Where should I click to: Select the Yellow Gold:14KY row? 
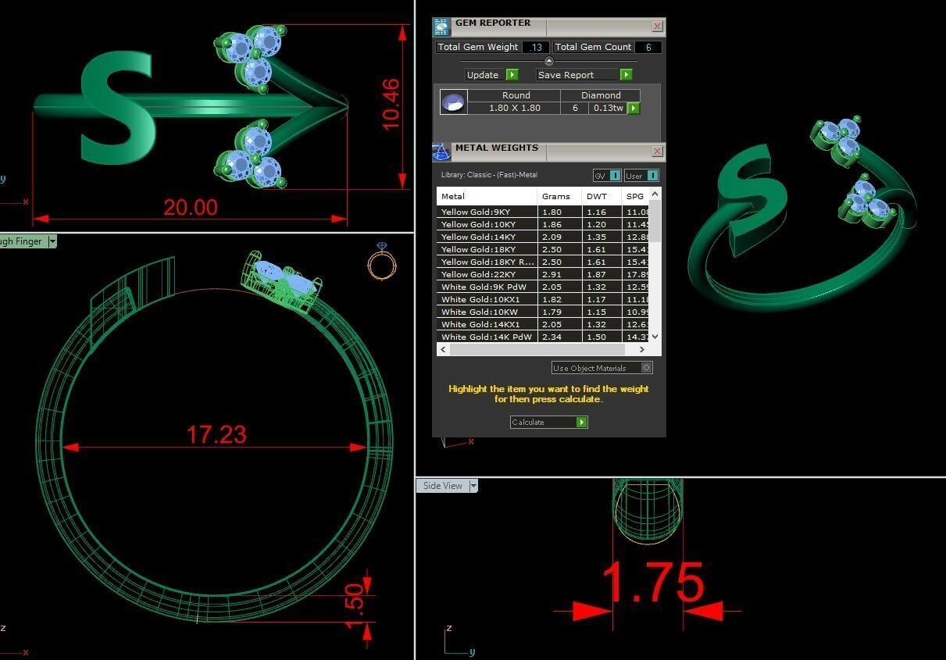coord(543,237)
